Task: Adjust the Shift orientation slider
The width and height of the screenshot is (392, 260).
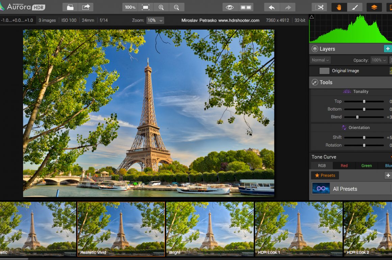Action: point(364,137)
